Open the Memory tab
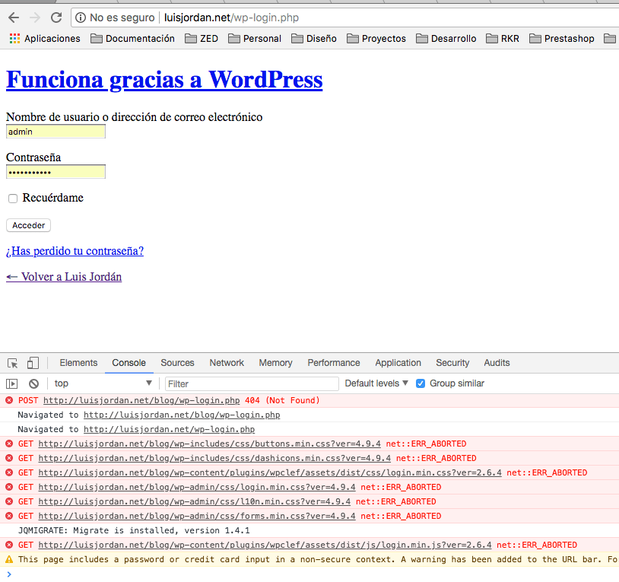Image resolution: width=619 pixels, height=582 pixels. (x=275, y=363)
